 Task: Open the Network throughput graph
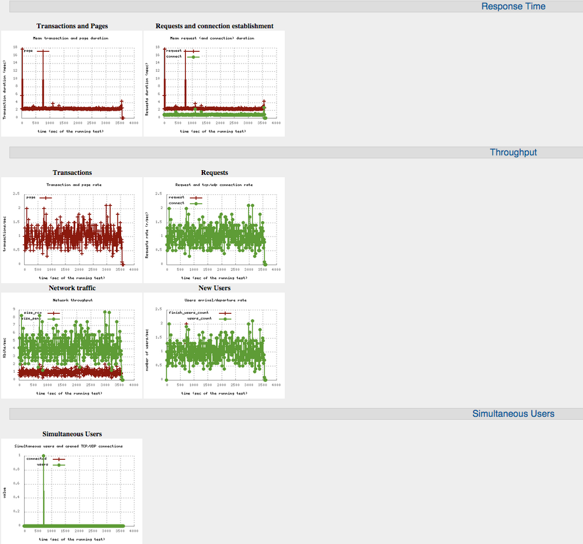pos(72,346)
